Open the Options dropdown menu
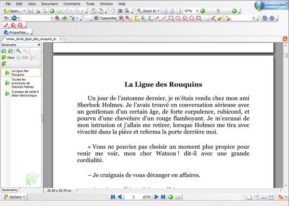This screenshot has width=289, height=206. tap(14, 197)
